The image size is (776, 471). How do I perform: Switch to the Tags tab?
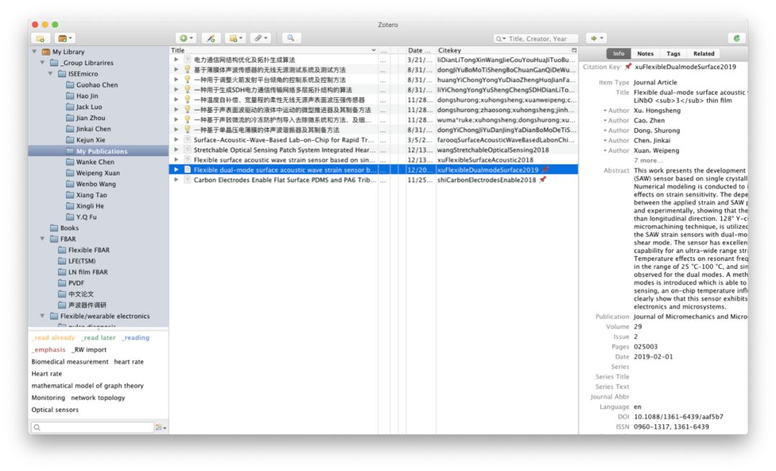pyautogui.click(x=673, y=53)
